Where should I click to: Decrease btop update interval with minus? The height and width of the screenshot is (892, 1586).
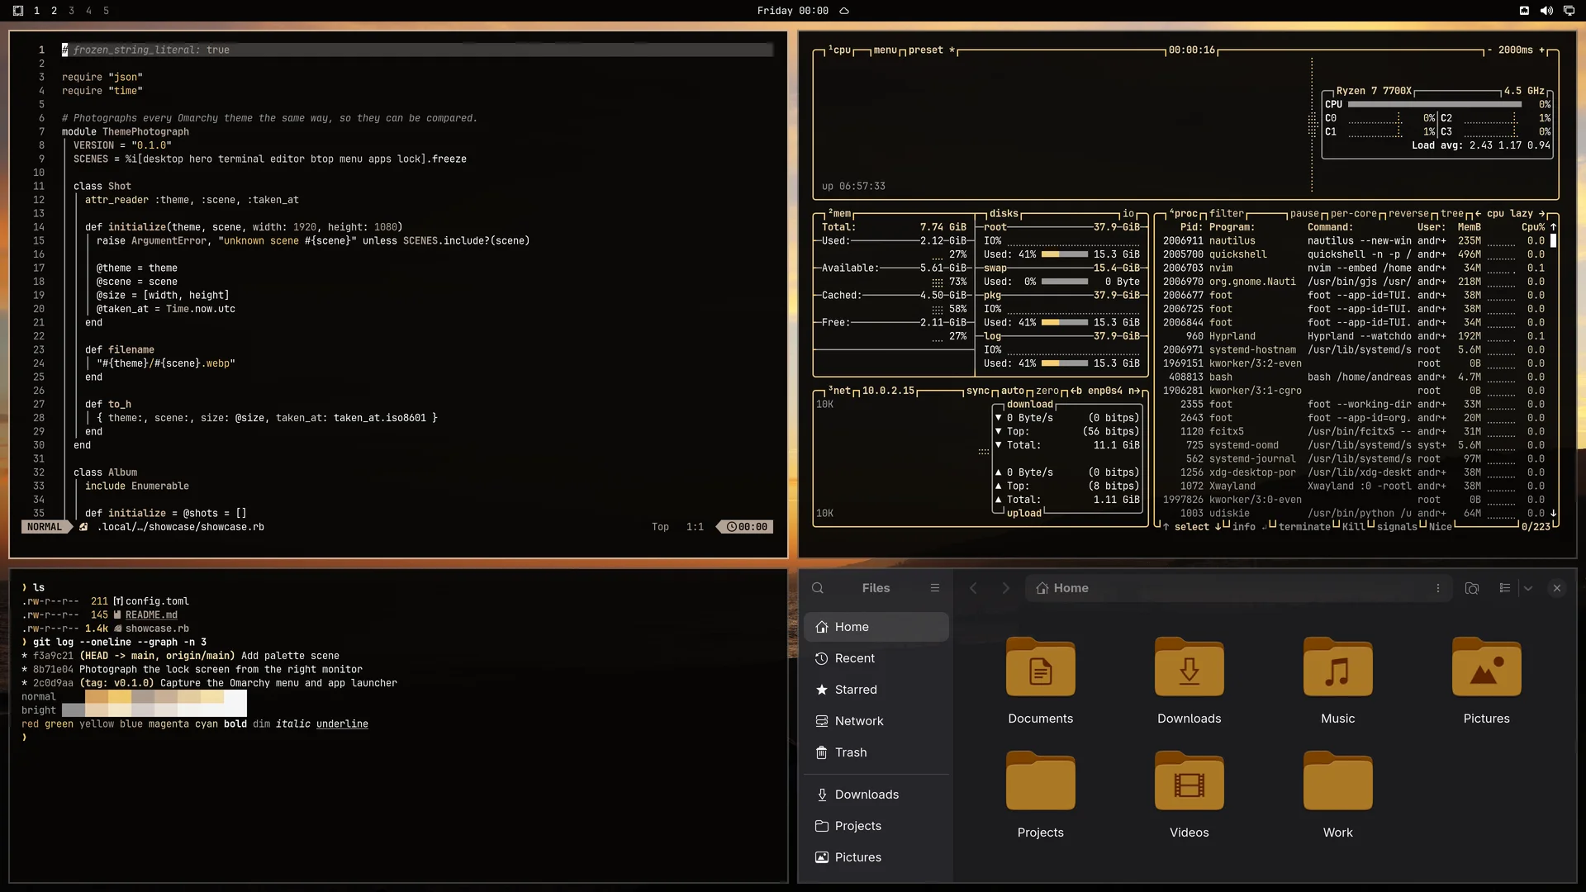point(1489,50)
